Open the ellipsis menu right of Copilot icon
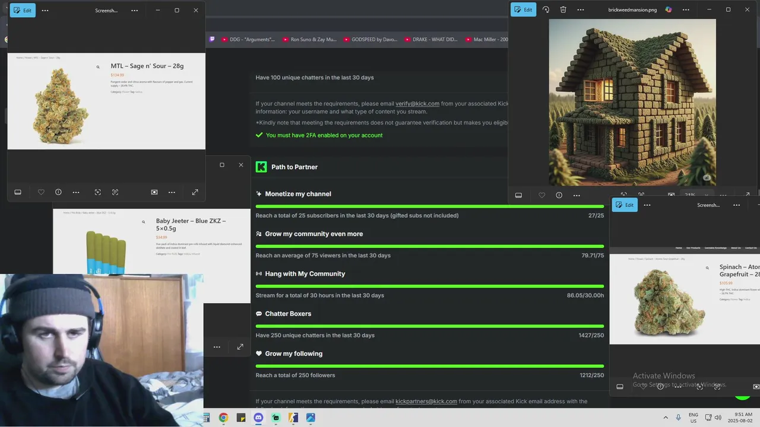The height and width of the screenshot is (427, 760). point(686,9)
